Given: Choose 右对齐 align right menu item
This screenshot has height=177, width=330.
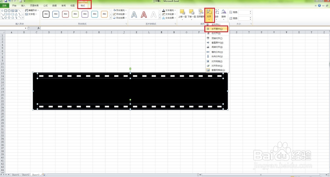Looking at the screenshot, I should [x=217, y=33].
